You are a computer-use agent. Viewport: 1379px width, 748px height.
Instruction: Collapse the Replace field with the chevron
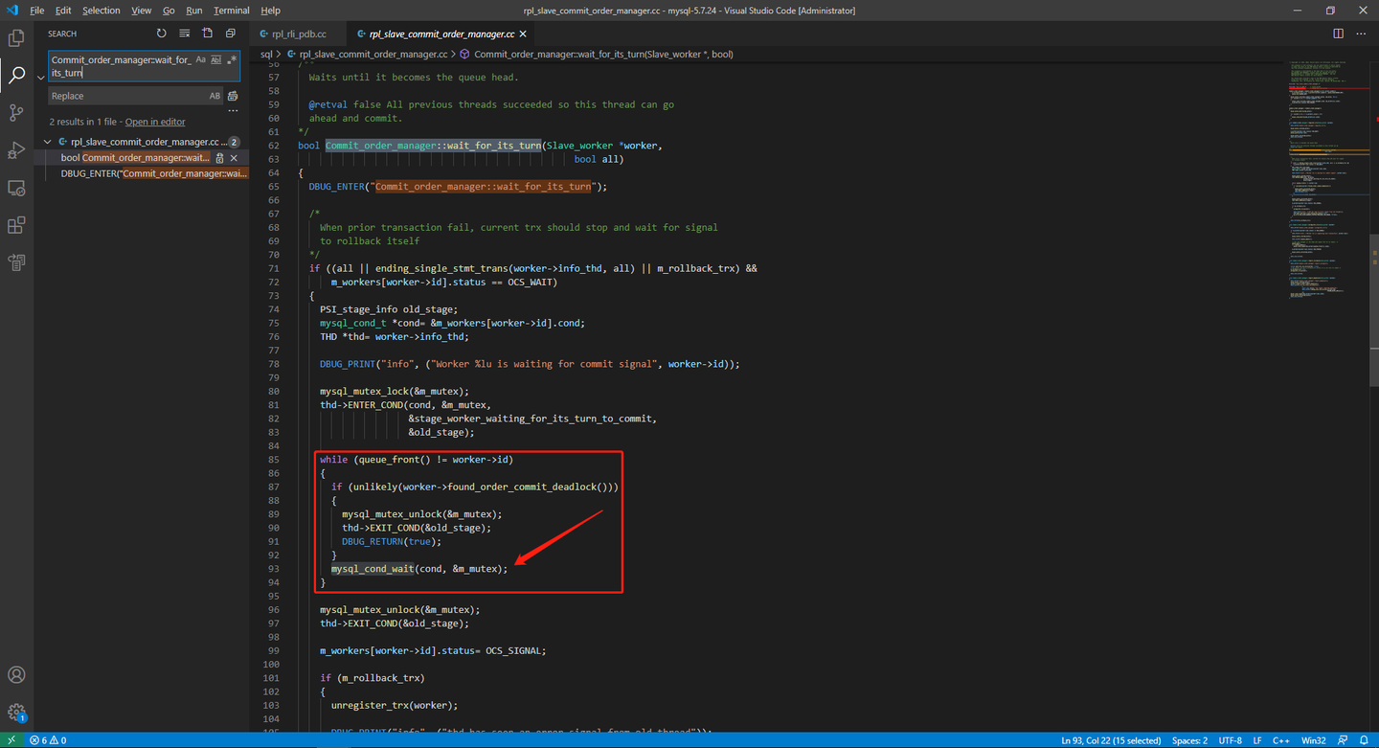click(x=40, y=78)
